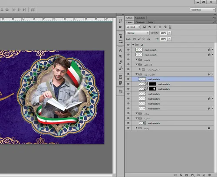
Task: Filter layers by type layers icon
Action: coord(155,27)
